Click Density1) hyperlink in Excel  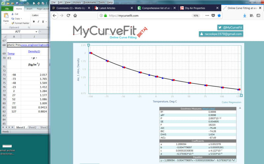pos(34,51)
